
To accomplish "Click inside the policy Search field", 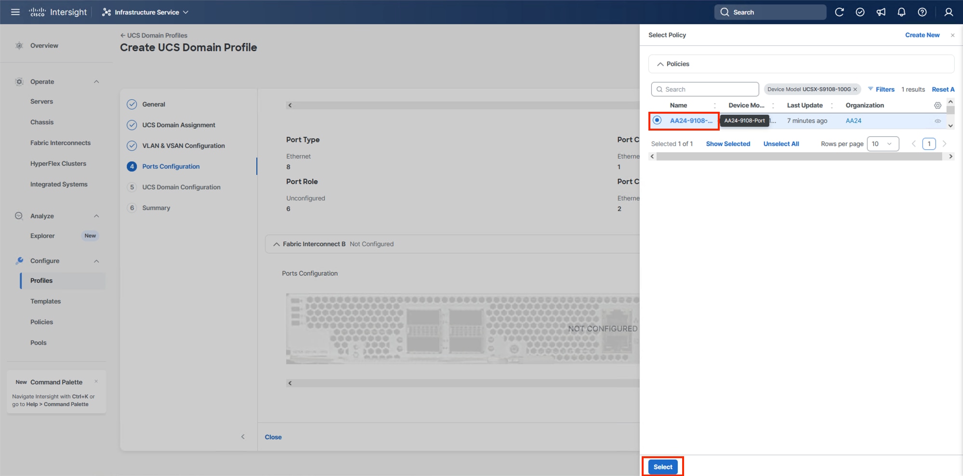I will pyautogui.click(x=704, y=89).
